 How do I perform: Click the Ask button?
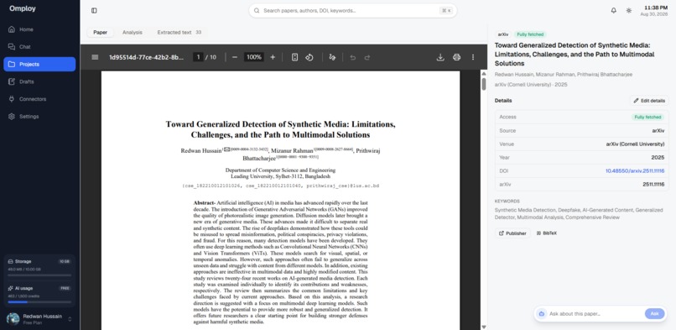654,313
